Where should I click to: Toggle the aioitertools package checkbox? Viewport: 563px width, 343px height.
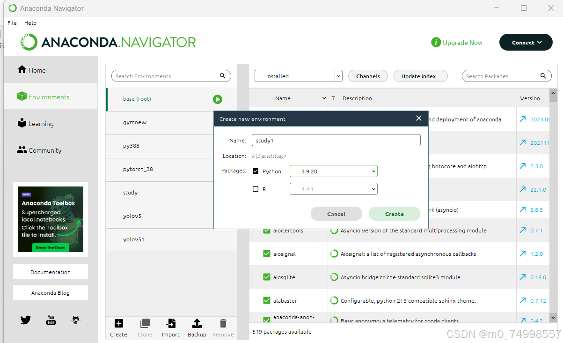(x=267, y=231)
